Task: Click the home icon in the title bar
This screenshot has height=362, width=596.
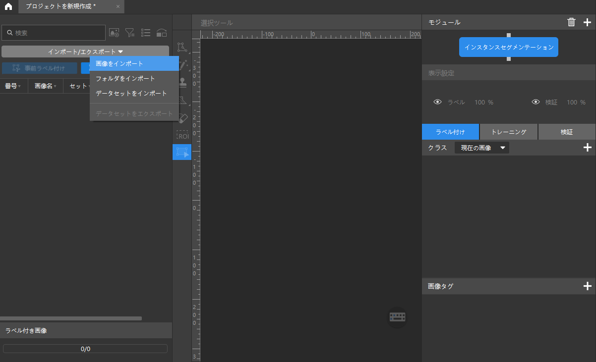Action: [x=8, y=6]
